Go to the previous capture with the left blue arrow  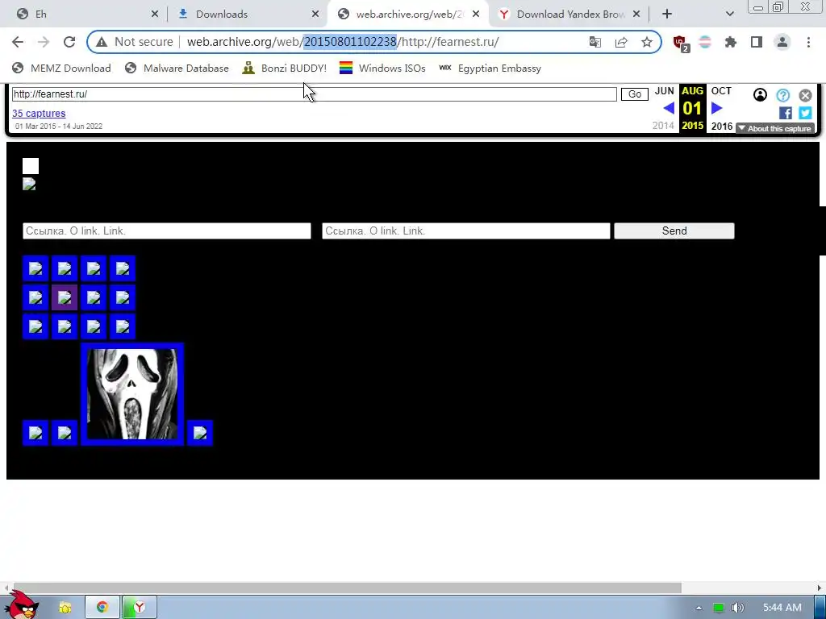(669, 108)
